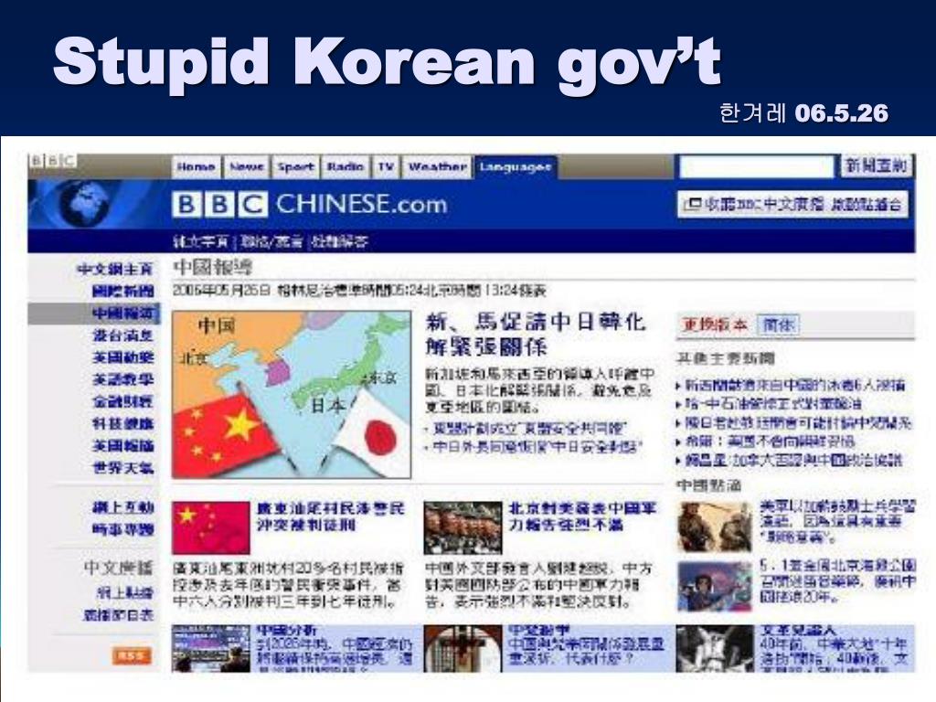The image size is (936, 702).
Task: Open the Home tab
Action: (x=196, y=167)
